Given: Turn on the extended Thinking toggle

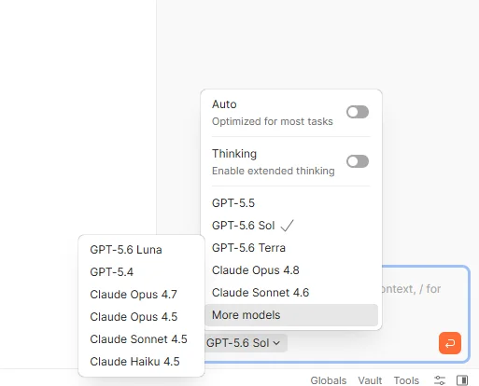Looking at the screenshot, I should tap(358, 161).
